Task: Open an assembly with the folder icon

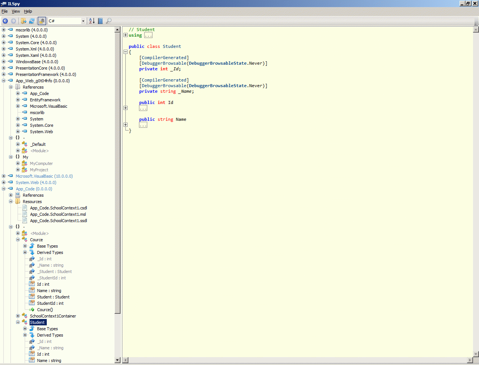Action: (24, 21)
